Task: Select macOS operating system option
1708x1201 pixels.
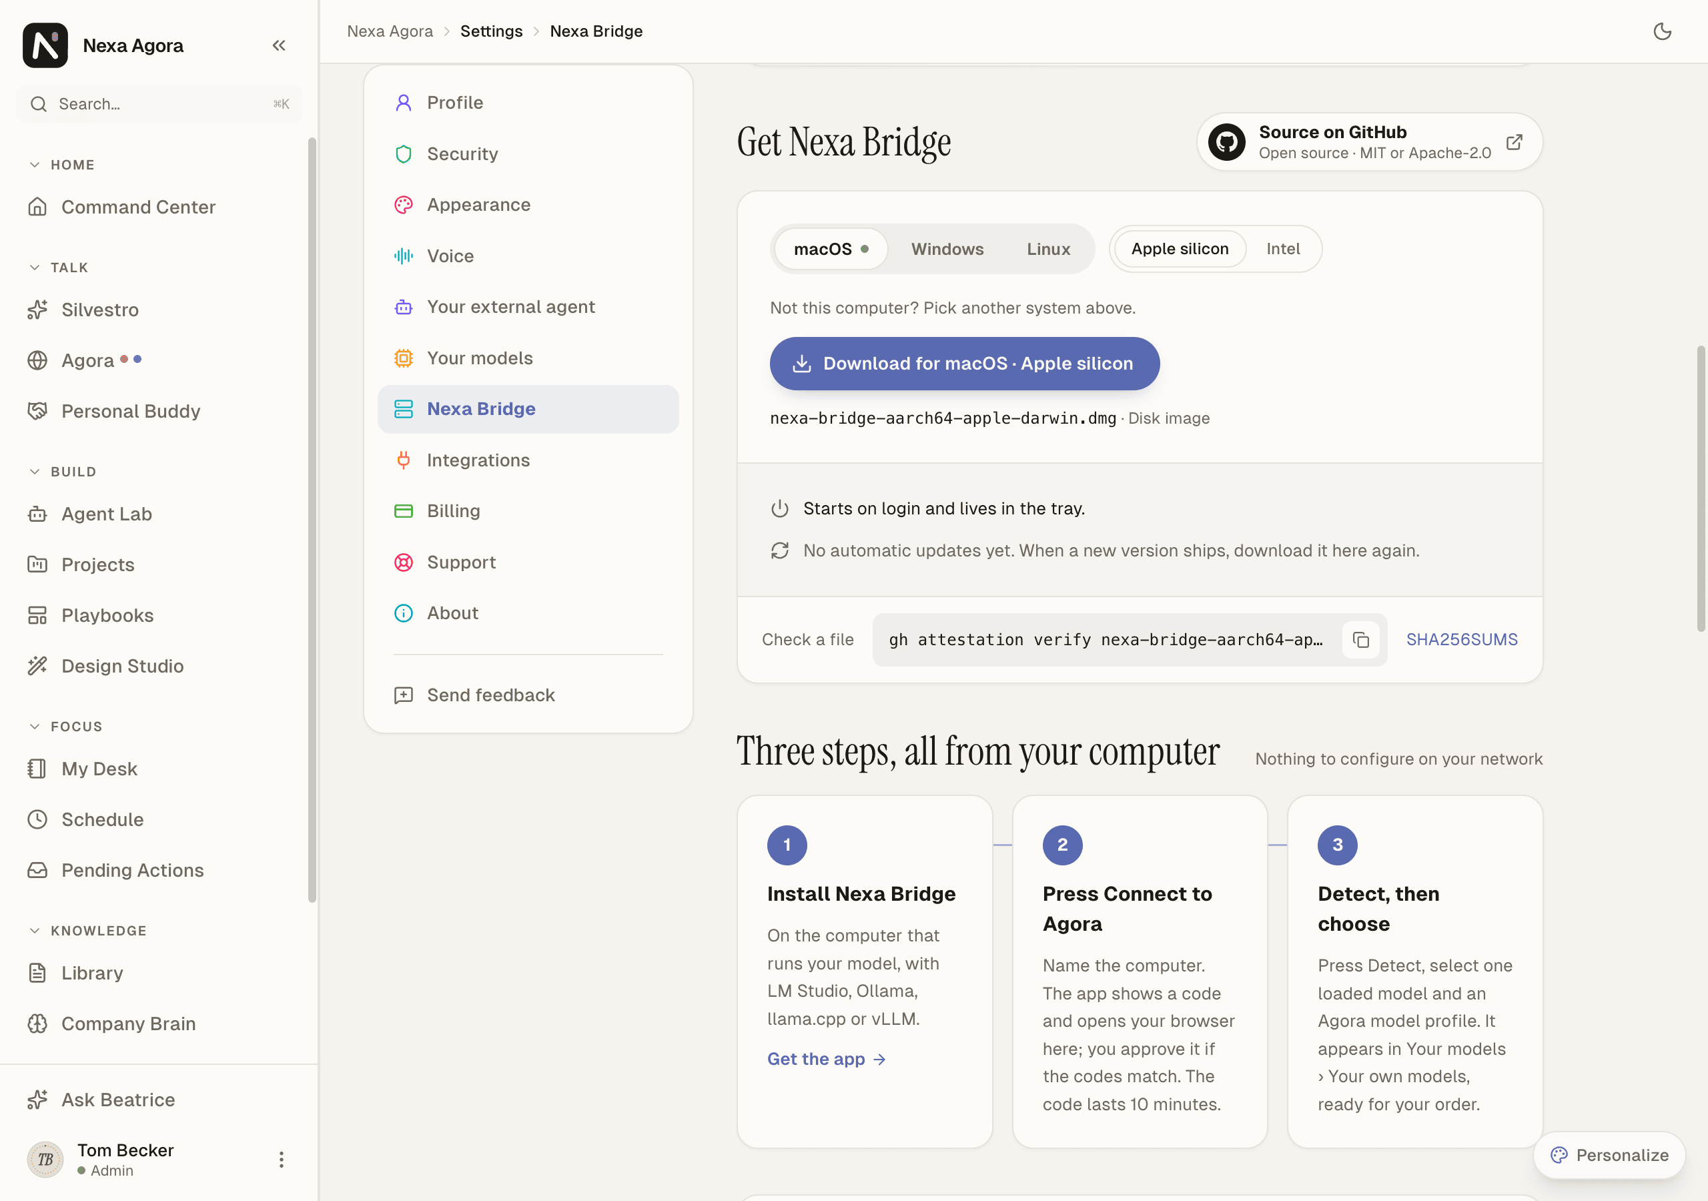Action: pos(831,250)
